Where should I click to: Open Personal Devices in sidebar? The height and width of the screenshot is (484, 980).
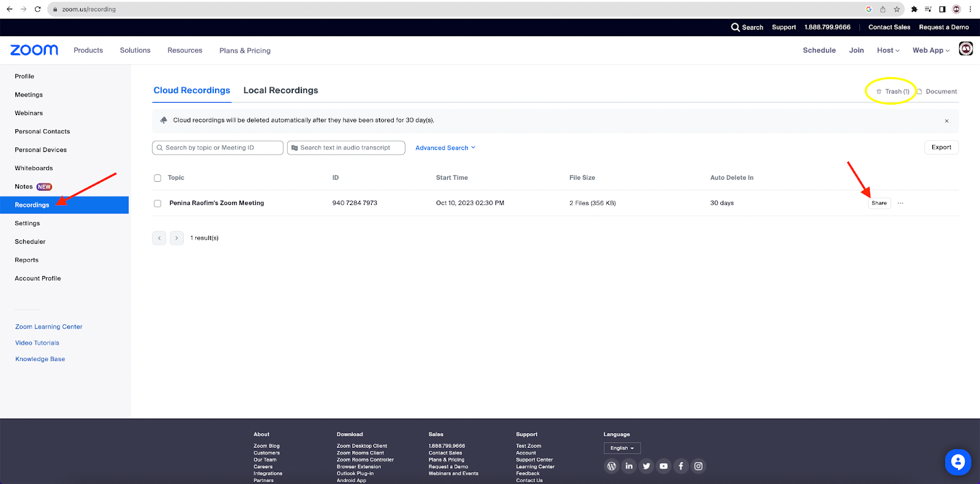(41, 150)
